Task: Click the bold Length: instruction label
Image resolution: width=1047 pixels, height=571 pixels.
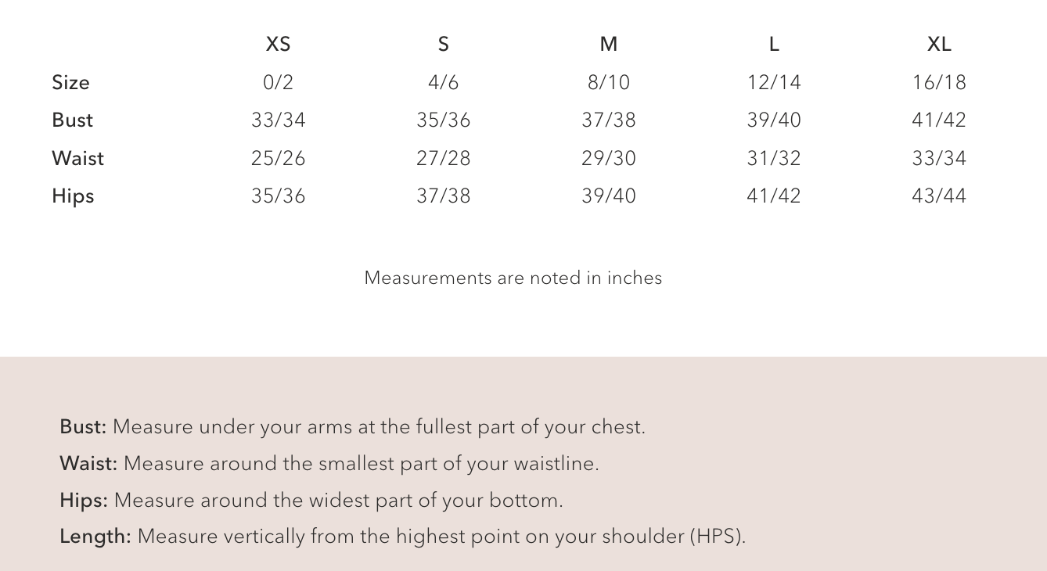Action: (x=95, y=537)
